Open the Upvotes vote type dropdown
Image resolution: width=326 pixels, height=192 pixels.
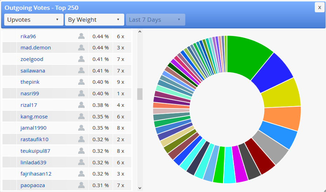[x=34, y=20]
